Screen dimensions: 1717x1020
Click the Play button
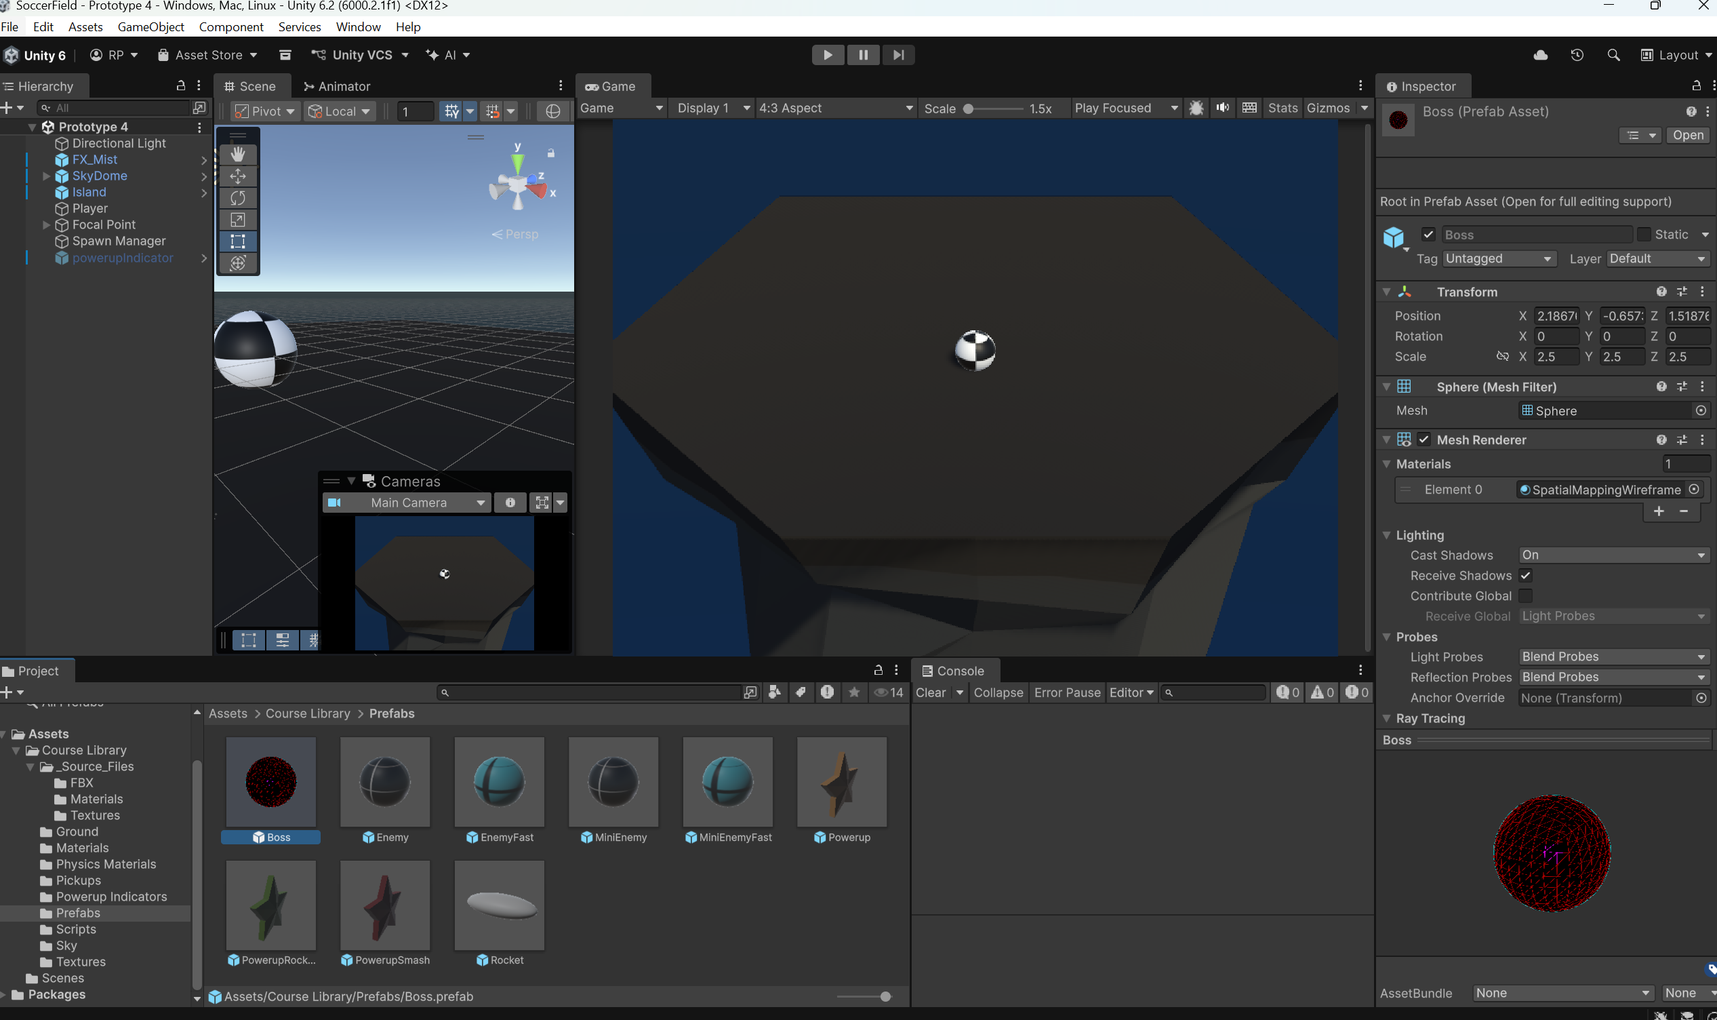828,55
